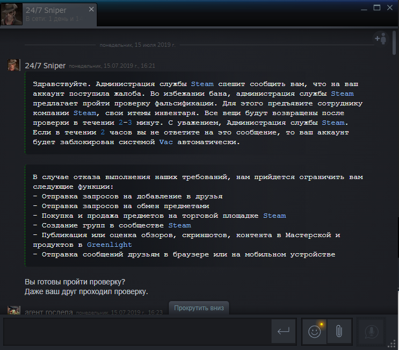Click the send message arrow button
The height and width of the screenshot is (350, 399).
[284, 331]
